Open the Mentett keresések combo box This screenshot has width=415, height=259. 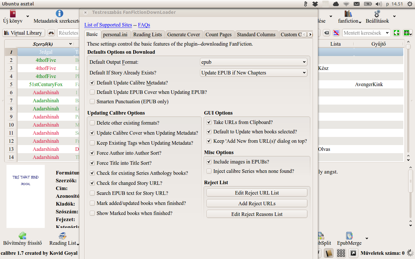(366, 33)
